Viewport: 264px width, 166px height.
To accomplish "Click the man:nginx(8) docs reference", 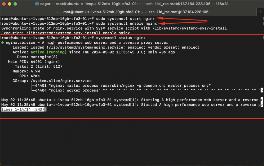I will (44, 57).
